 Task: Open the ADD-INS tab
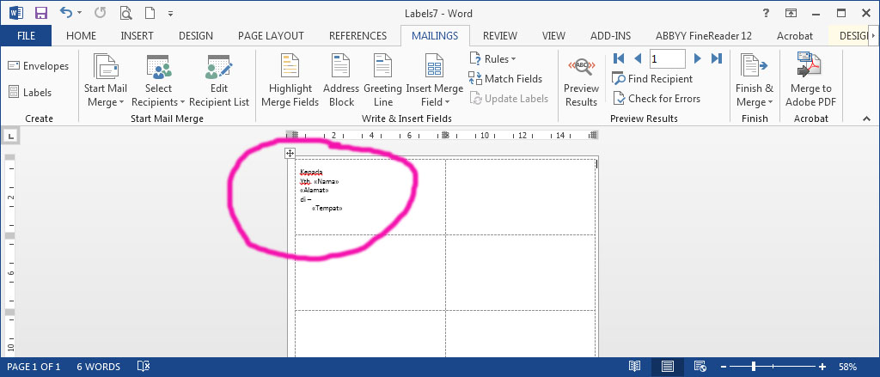(611, 36)
